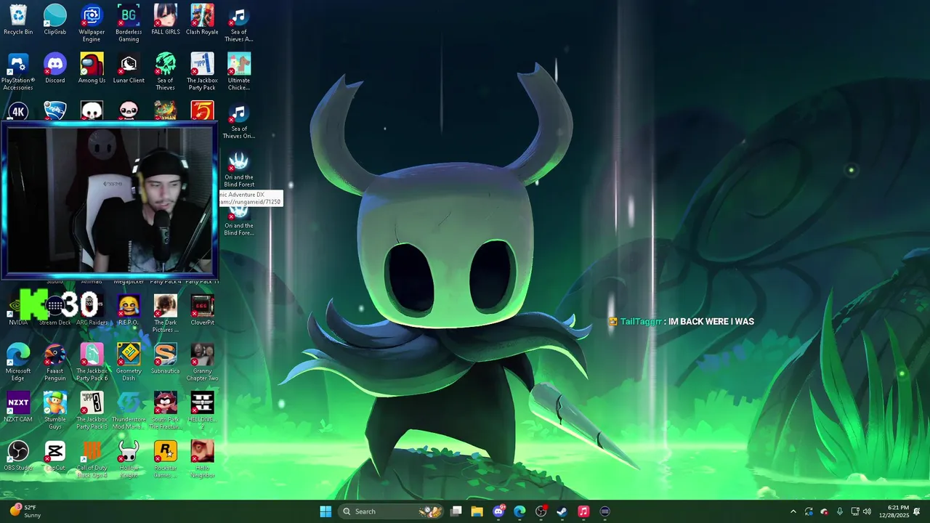The height and width of the screenshot is (523, 930).
Task: Click the microphone tray icon
Action: [840, 511]
